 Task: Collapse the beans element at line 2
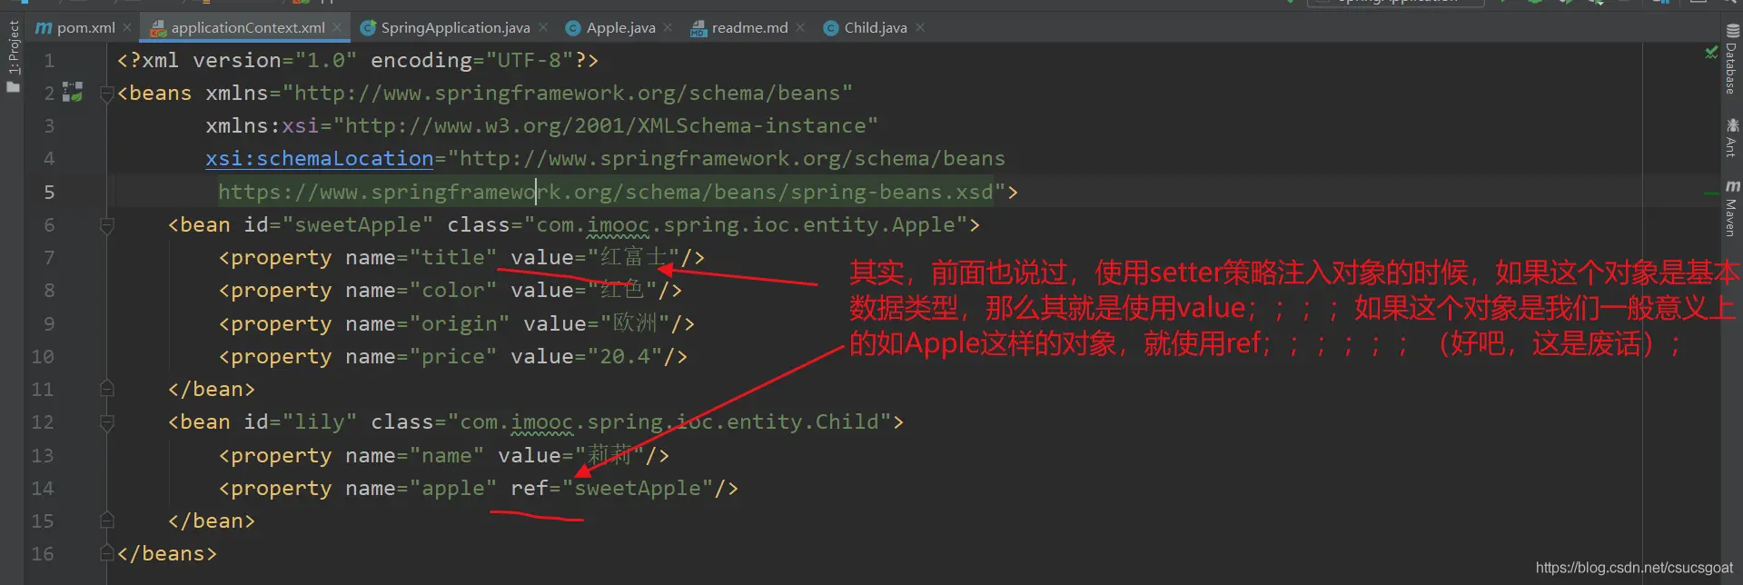(106, 94)
